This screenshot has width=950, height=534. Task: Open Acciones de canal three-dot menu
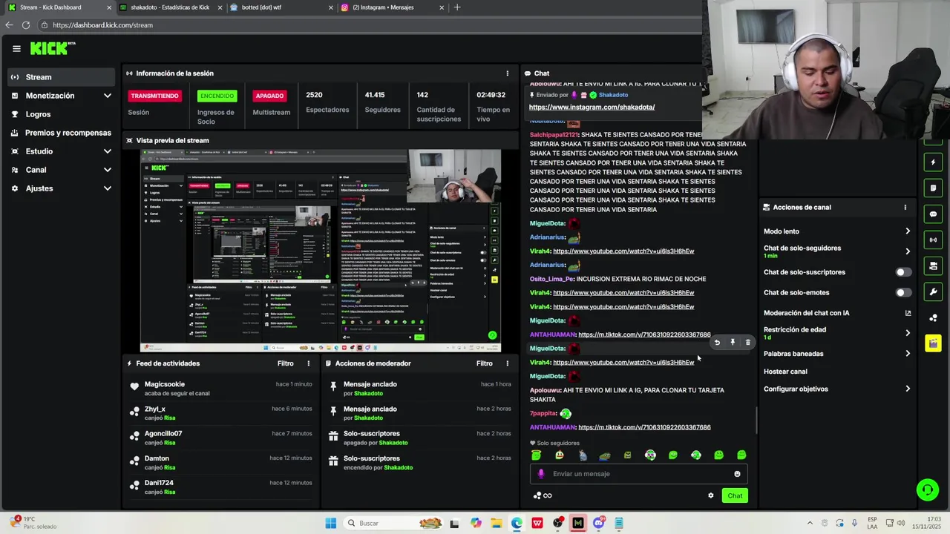click(x=905, y=208)
